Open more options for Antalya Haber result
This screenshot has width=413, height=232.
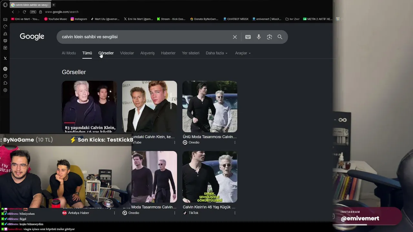115,213
